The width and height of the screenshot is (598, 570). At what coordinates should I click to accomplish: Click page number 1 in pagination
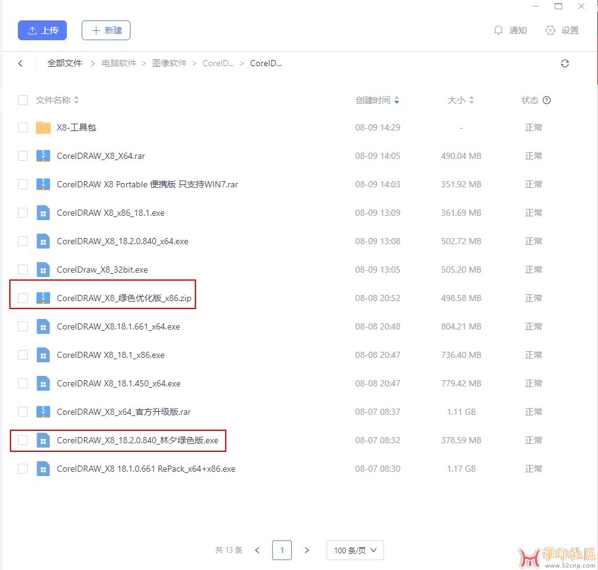282,550
